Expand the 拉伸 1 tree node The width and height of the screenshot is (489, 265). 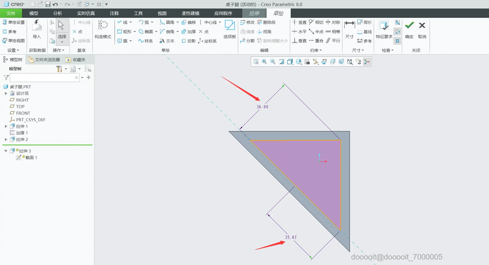point(6,126)
